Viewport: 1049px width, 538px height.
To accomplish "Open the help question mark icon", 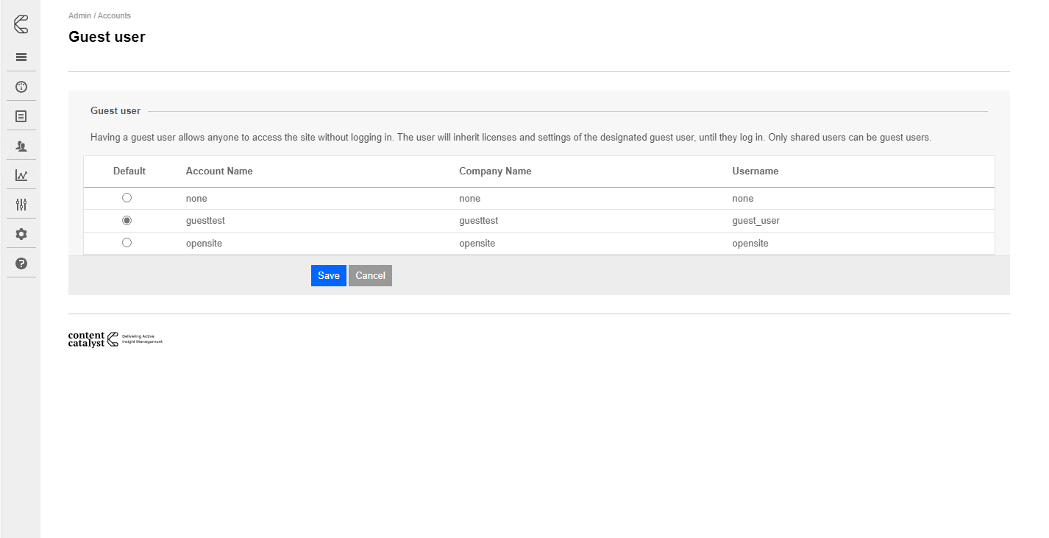I will pos(21,263).
